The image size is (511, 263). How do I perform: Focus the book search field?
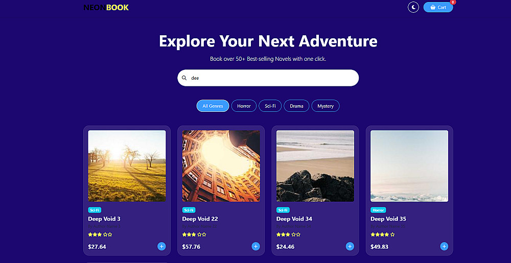coord(268,78)
